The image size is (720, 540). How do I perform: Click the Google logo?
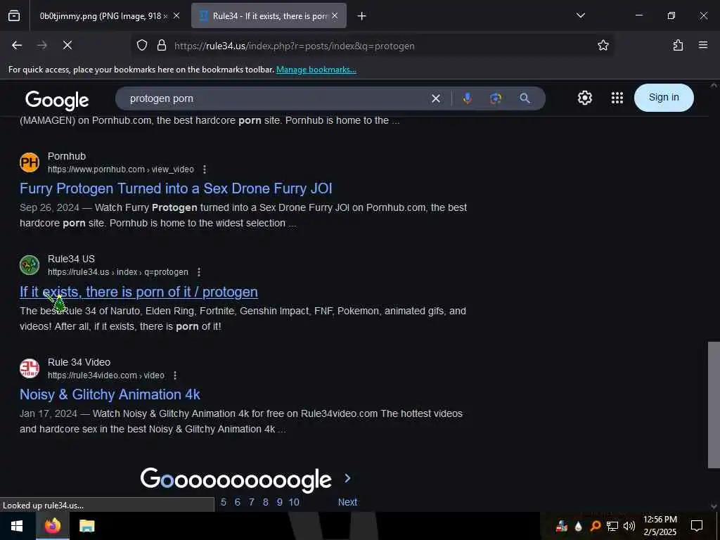pyautogui.click(x=57, y=100)
